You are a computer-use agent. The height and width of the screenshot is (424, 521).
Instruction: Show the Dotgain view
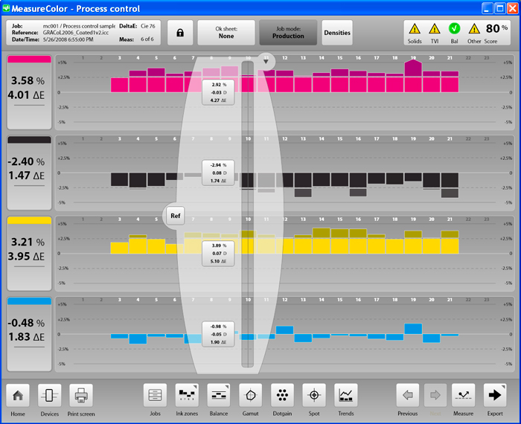(282, 396)
